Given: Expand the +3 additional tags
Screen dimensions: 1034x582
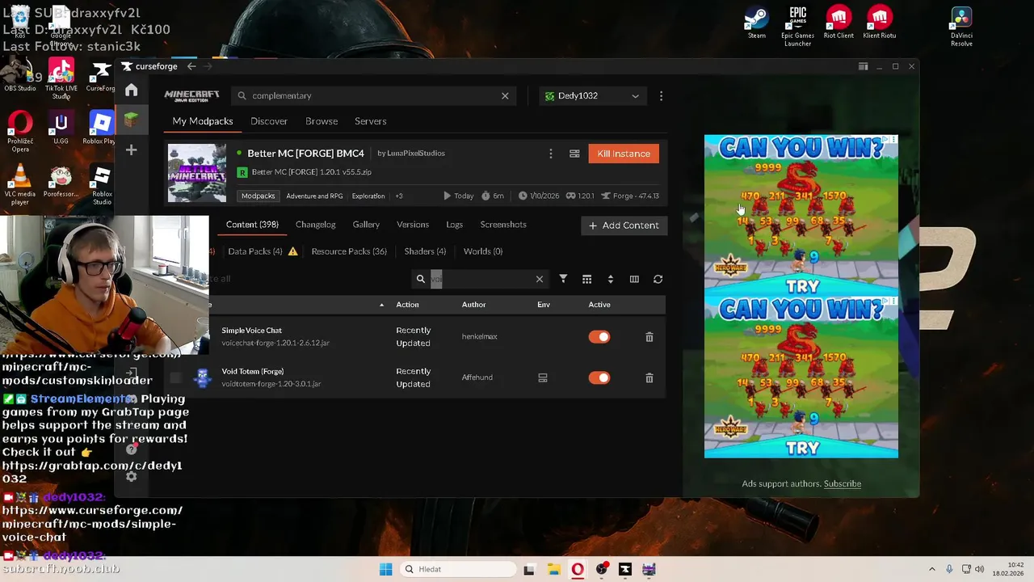Looking at the screenshot, I should point(399,196).
